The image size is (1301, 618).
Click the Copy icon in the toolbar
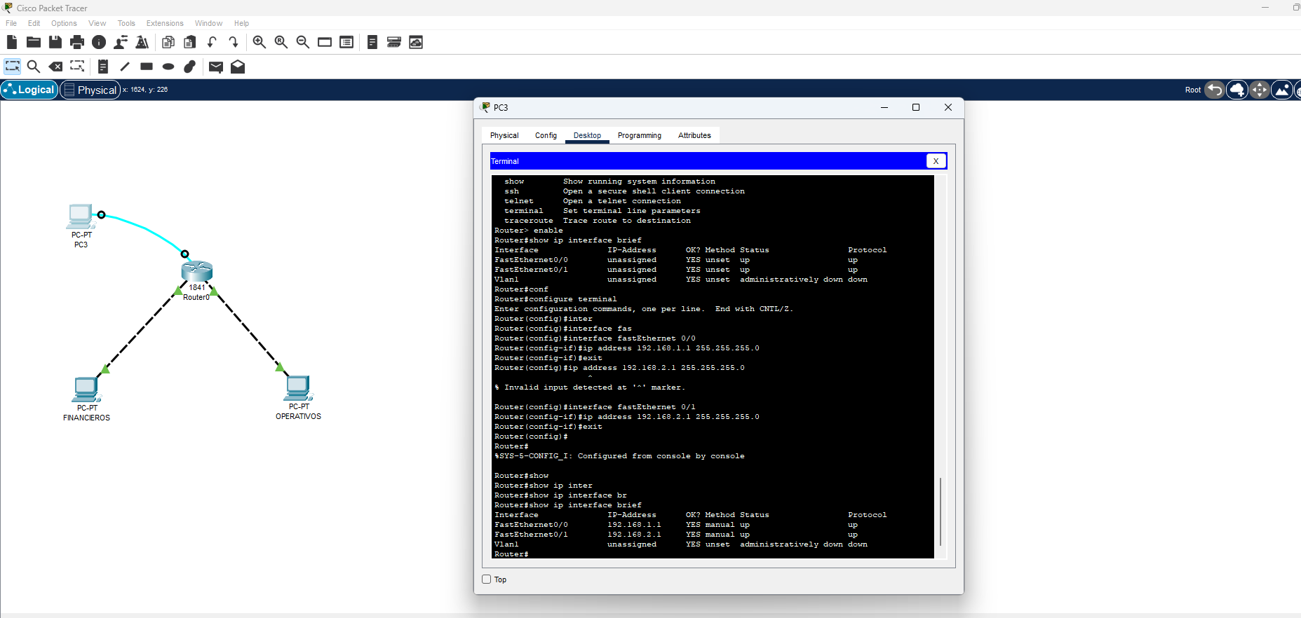[168, 42]
